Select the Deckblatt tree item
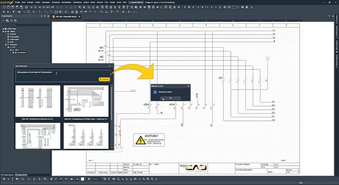 click(13, 34)
